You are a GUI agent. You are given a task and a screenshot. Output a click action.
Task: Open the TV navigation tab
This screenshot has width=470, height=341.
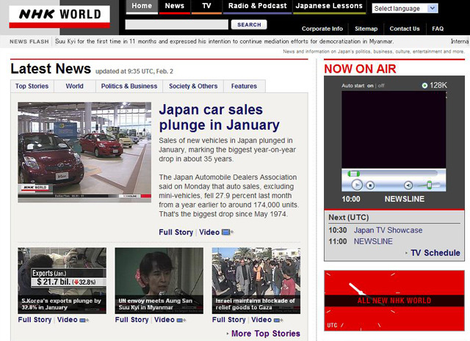(206, 7)
